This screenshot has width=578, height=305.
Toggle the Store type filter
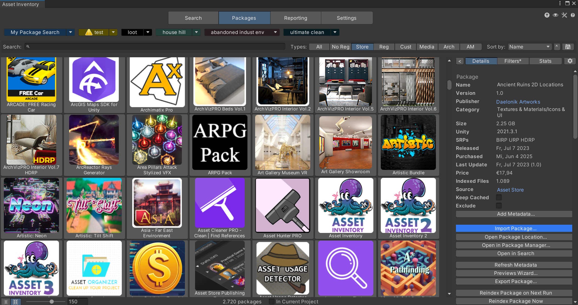point(362,47)
